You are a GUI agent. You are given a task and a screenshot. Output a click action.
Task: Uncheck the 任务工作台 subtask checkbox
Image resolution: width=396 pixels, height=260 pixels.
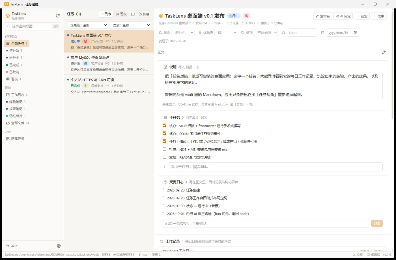[164, 141]
